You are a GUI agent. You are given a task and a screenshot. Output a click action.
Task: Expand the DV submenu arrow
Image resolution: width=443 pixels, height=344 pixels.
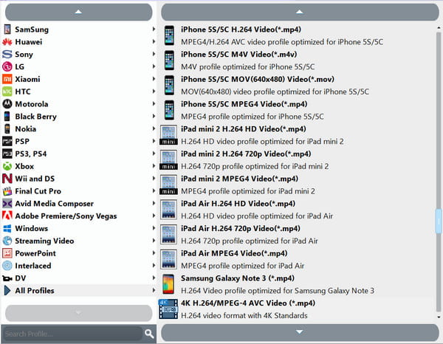[154, 278]
